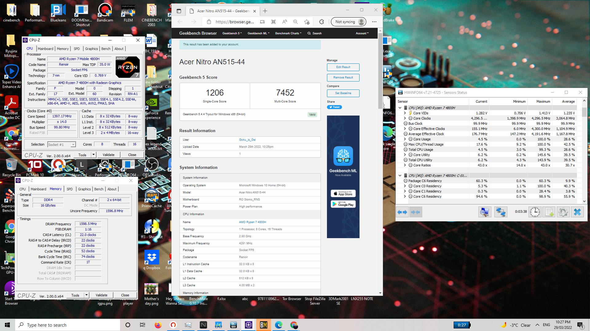Open Benchmark Charts menu

point(288,33)
